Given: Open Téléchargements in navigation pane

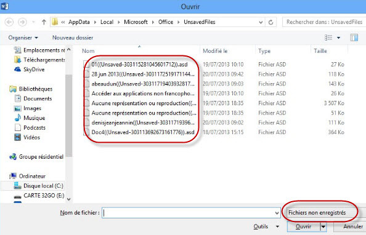Looking at the screenshot, I should click(39, 60).
